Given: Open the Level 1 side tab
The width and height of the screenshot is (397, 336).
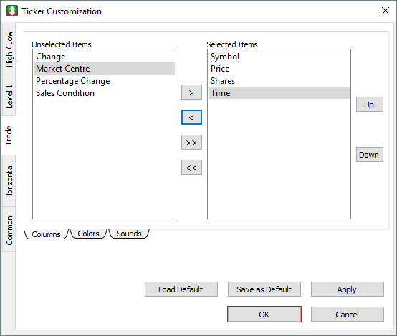Looking at the screenshot, I should tap(9, 96).
